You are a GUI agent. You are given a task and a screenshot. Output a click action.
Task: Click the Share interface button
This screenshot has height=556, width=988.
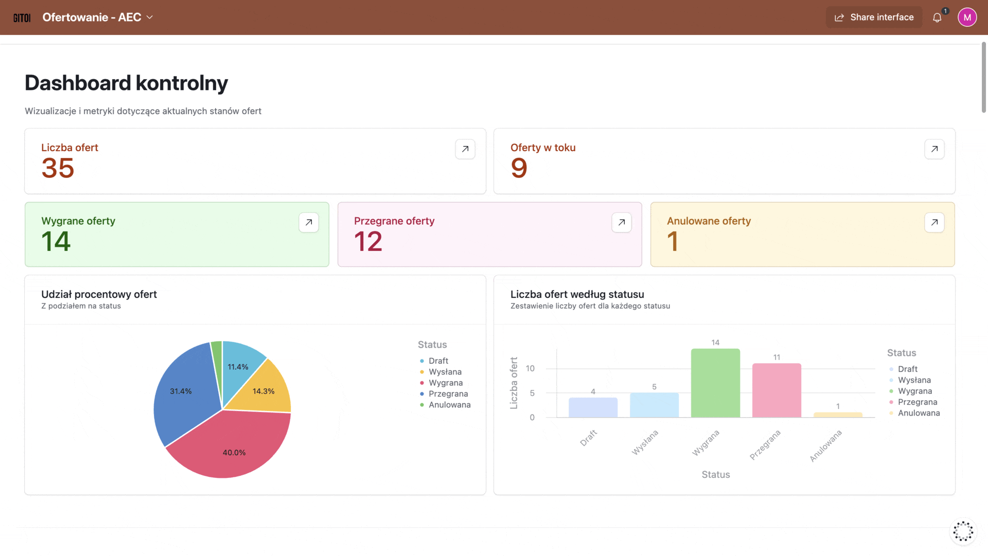[874, 17]
